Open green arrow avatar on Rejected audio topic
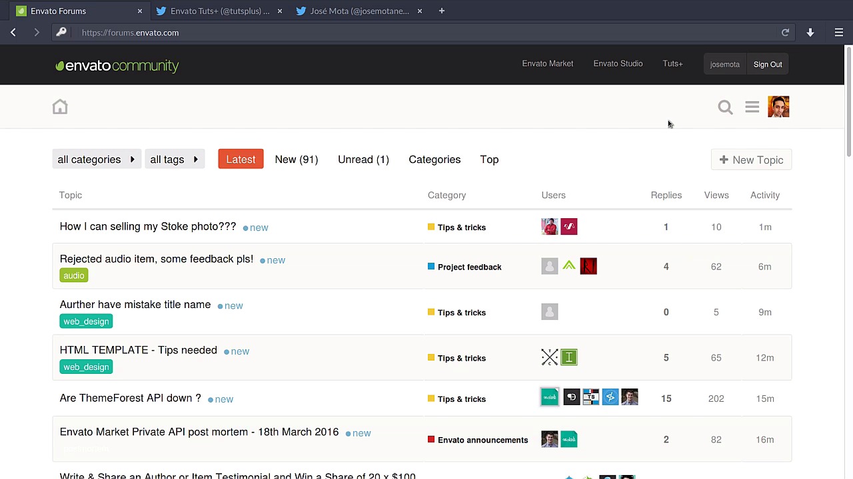Viewport: 853px width, 479px height. pyautogui.click(x=569, y=266)
